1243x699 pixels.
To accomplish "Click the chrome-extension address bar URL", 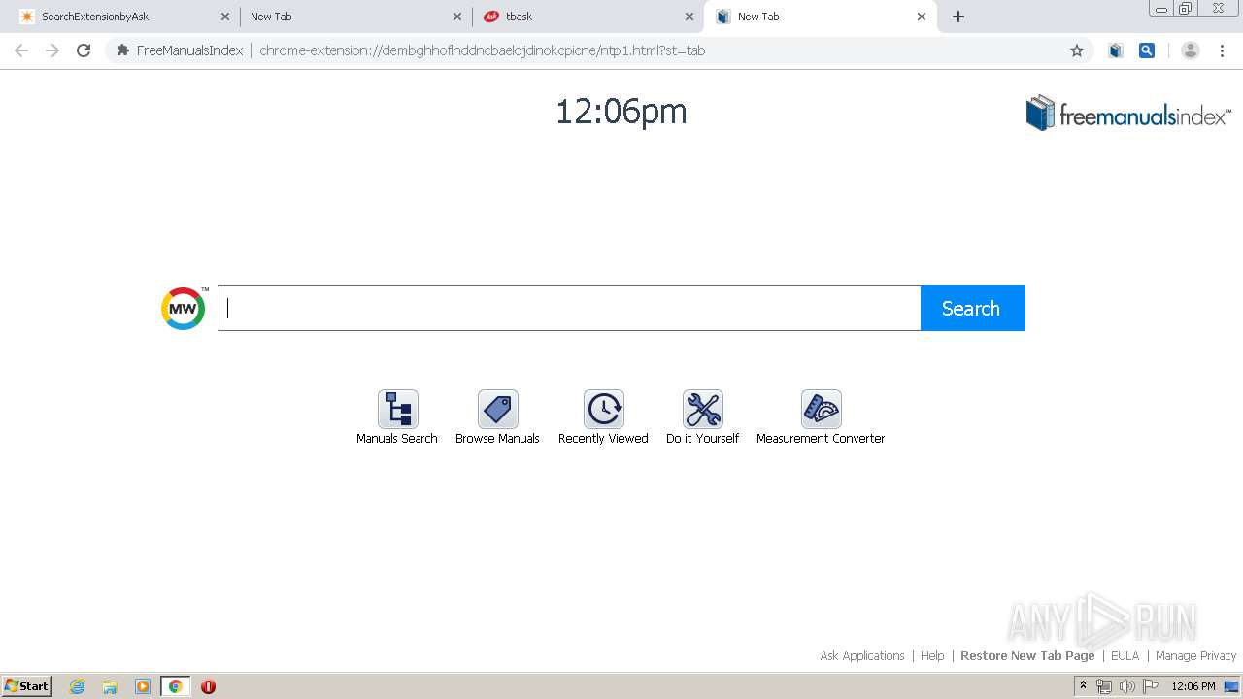I will tap(482, 50).
